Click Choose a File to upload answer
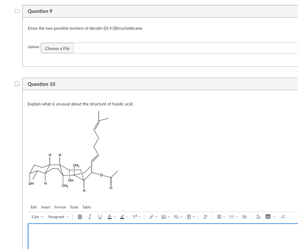 point(57,48)
